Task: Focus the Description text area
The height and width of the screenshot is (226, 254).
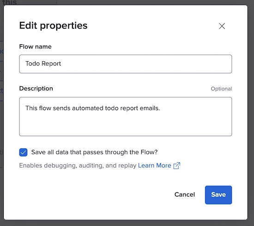Action: [x=126, y=117]
